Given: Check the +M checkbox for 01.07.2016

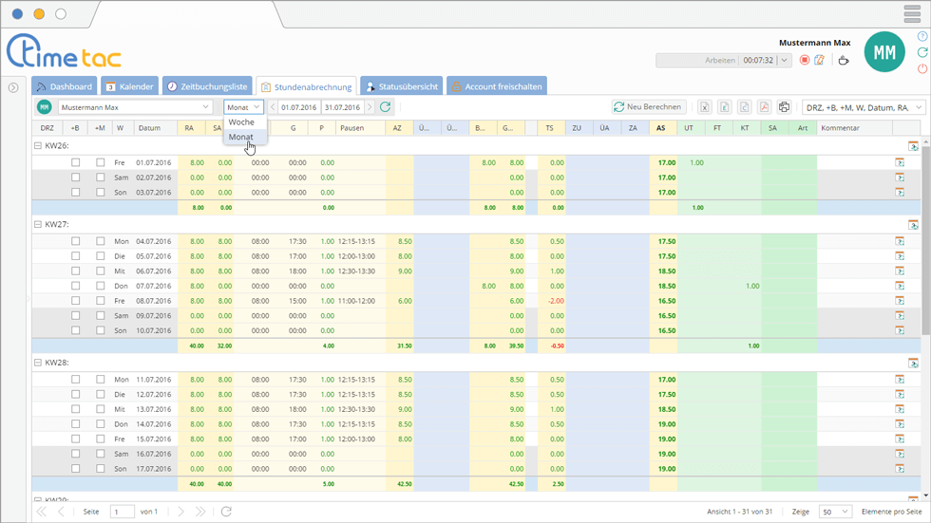Looking at the screenshot, I should coord(100,162).
